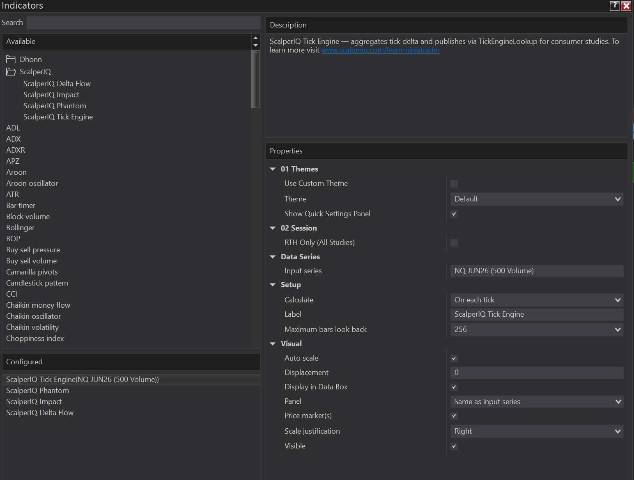
Task: Toggle Display in Data Box checkbox
Action: point(454,387)
